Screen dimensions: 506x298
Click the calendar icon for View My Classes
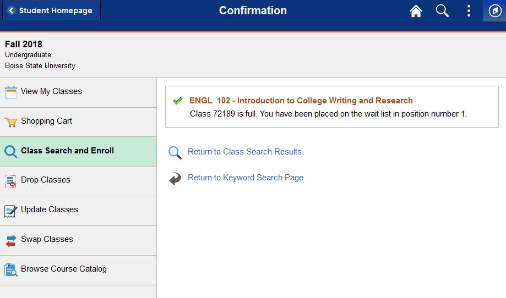click(10, 92)
